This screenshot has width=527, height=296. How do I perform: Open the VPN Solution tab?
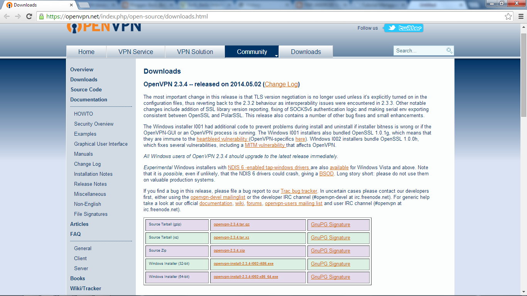tap(195, 52)
